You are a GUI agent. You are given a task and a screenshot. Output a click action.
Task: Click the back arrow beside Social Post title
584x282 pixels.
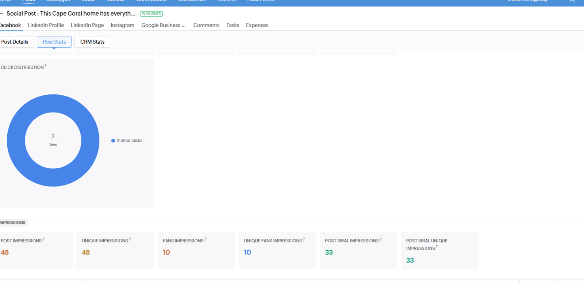click(1, 13)
